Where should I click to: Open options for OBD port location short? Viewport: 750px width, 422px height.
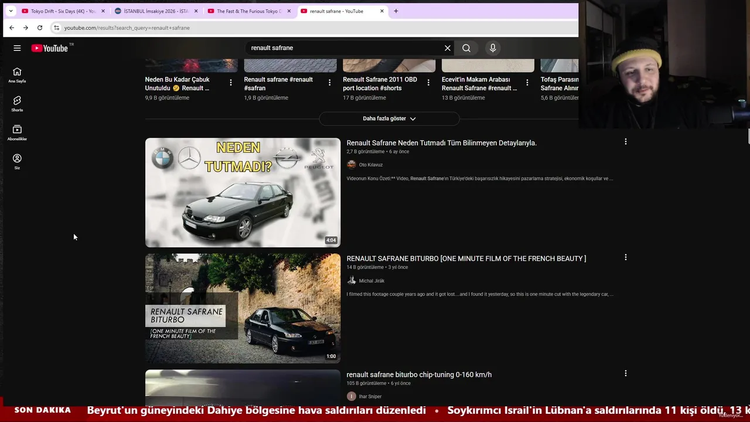click(428, 83)
